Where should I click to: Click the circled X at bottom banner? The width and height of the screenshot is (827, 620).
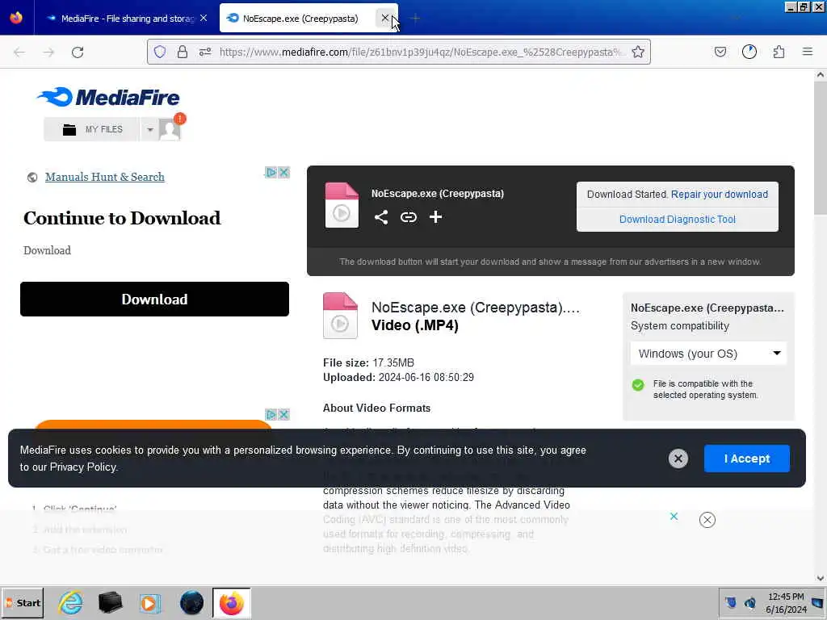click(707, 520)
